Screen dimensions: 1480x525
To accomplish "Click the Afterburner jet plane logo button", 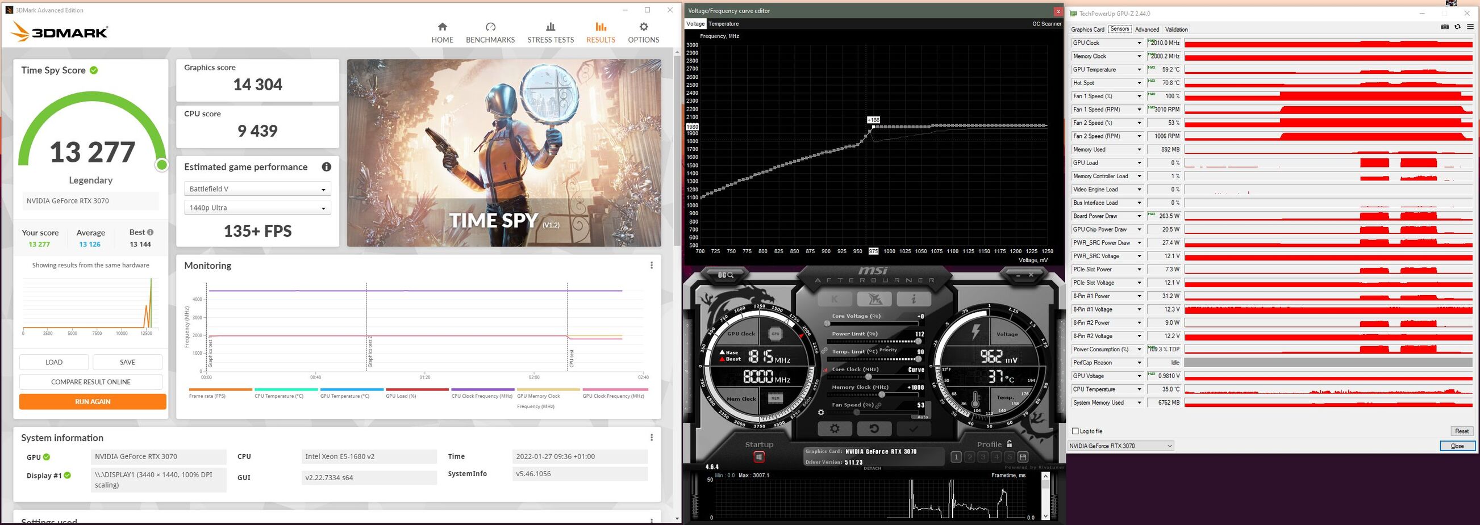I will [x=874, y=299].
